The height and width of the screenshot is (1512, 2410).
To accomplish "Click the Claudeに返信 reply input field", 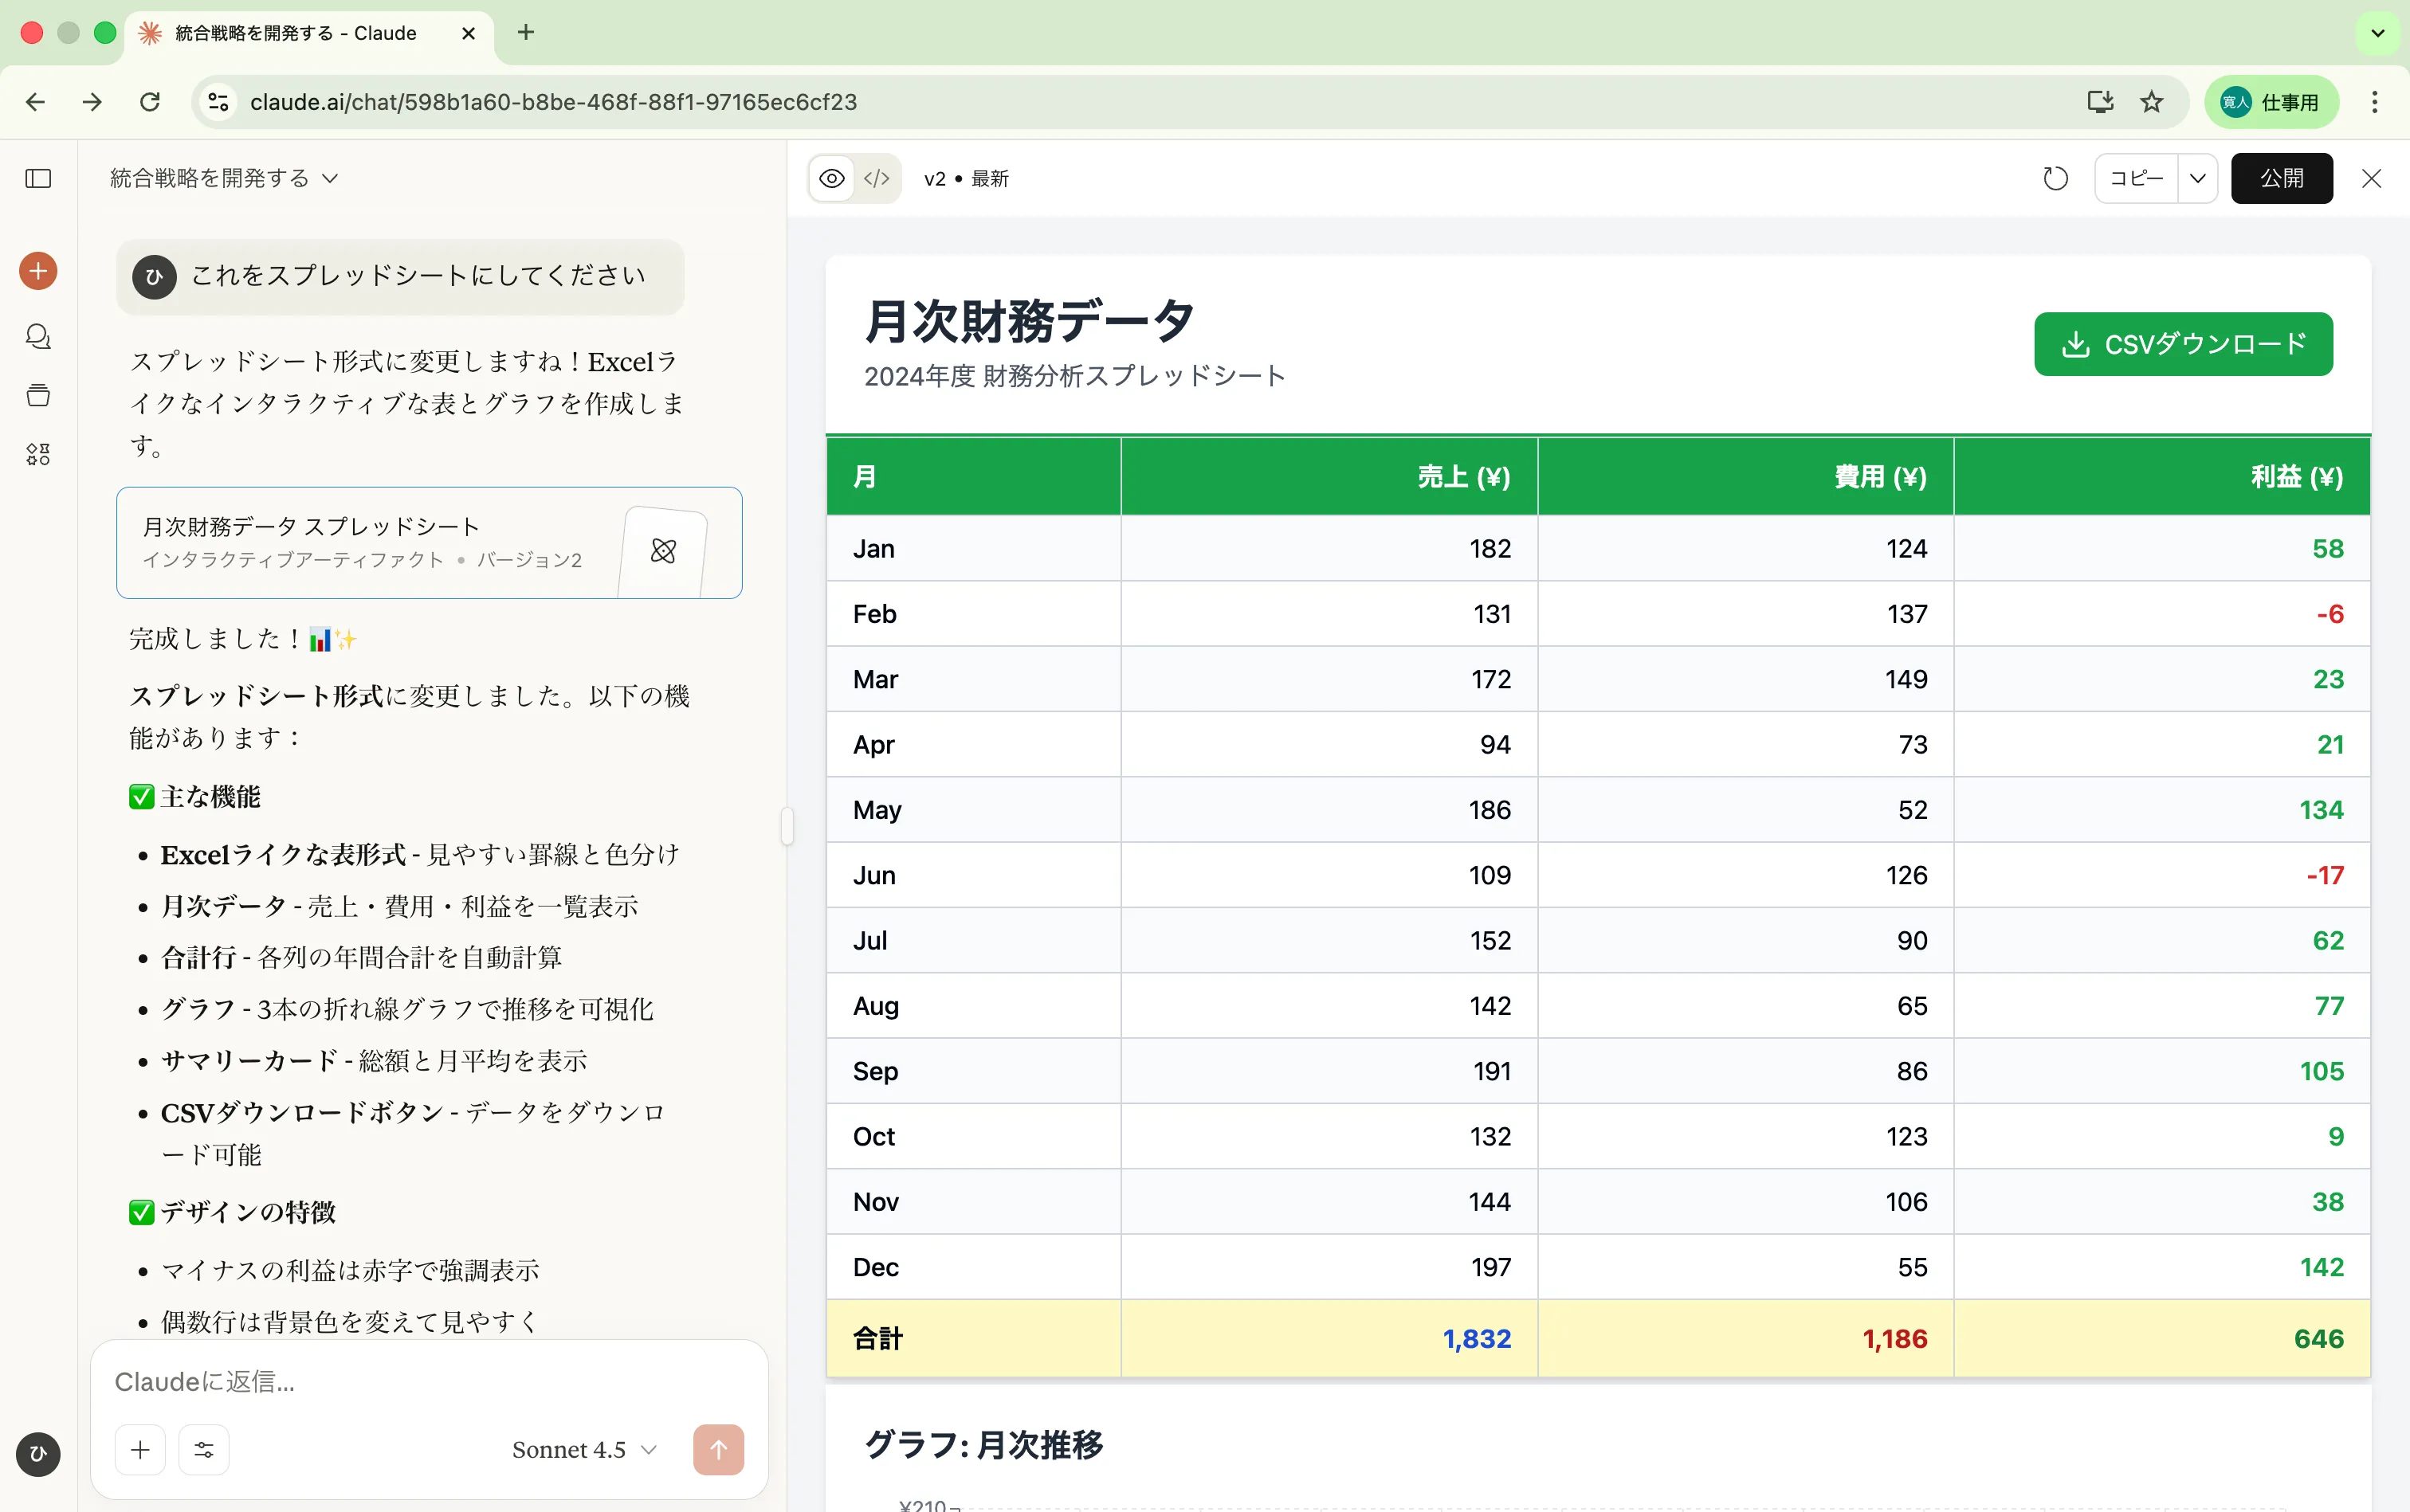I will coord(428,1382).
